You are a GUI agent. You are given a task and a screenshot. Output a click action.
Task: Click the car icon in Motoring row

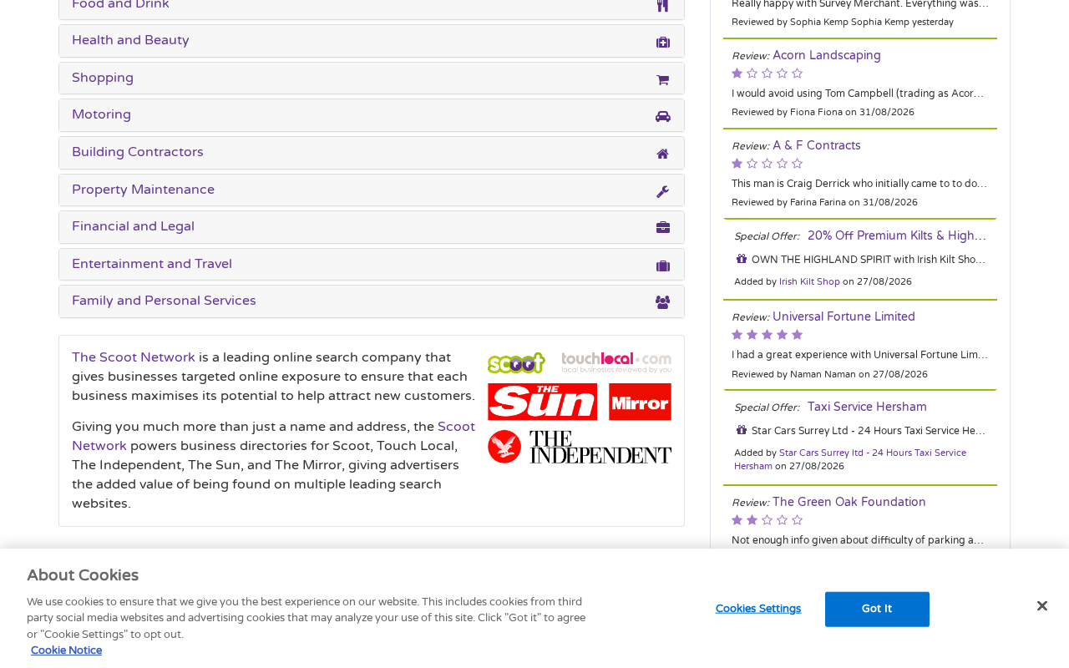(x=662, y=116)
